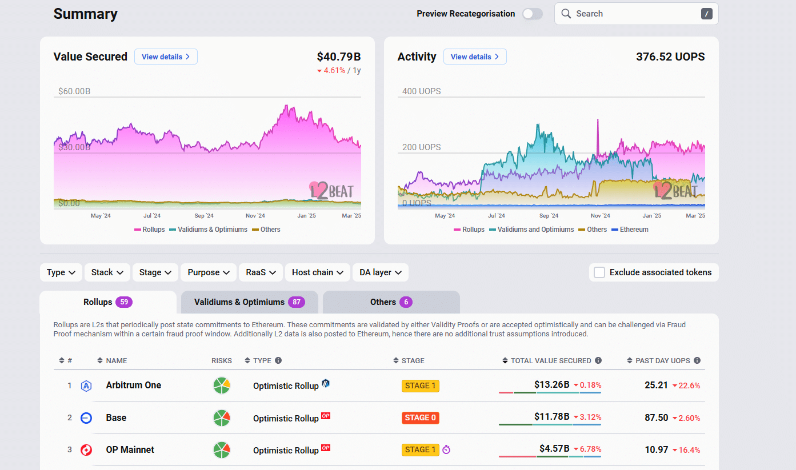
Task: Open the Host chain filter dropdown
Action: [x=318, y=272]
